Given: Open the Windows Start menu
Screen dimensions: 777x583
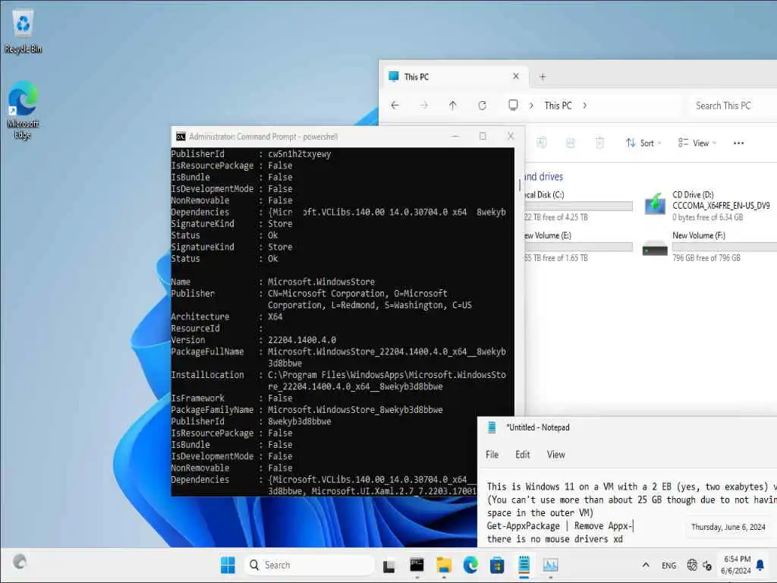Looking at the screenshot, I should click(x=228, y=565).
